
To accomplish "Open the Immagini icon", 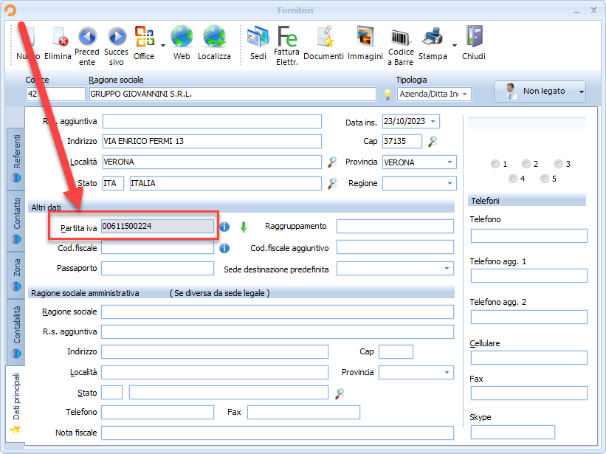I will [x=365, y=37].
